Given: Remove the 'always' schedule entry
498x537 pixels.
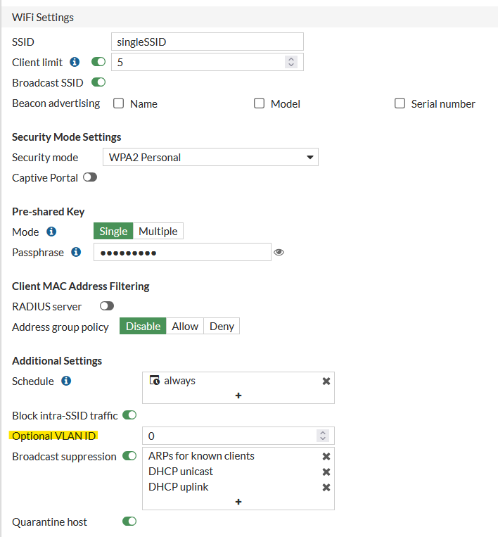Looking at the screenshot, I should [x=326, y=381].
